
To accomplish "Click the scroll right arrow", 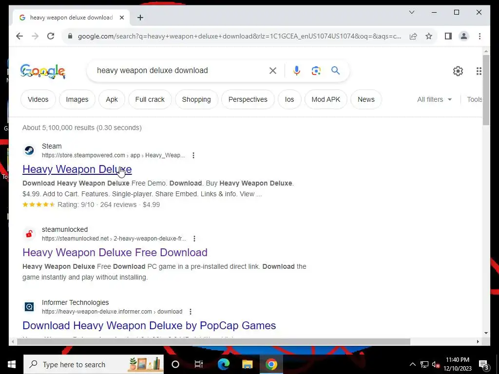I will pos(478,341).
